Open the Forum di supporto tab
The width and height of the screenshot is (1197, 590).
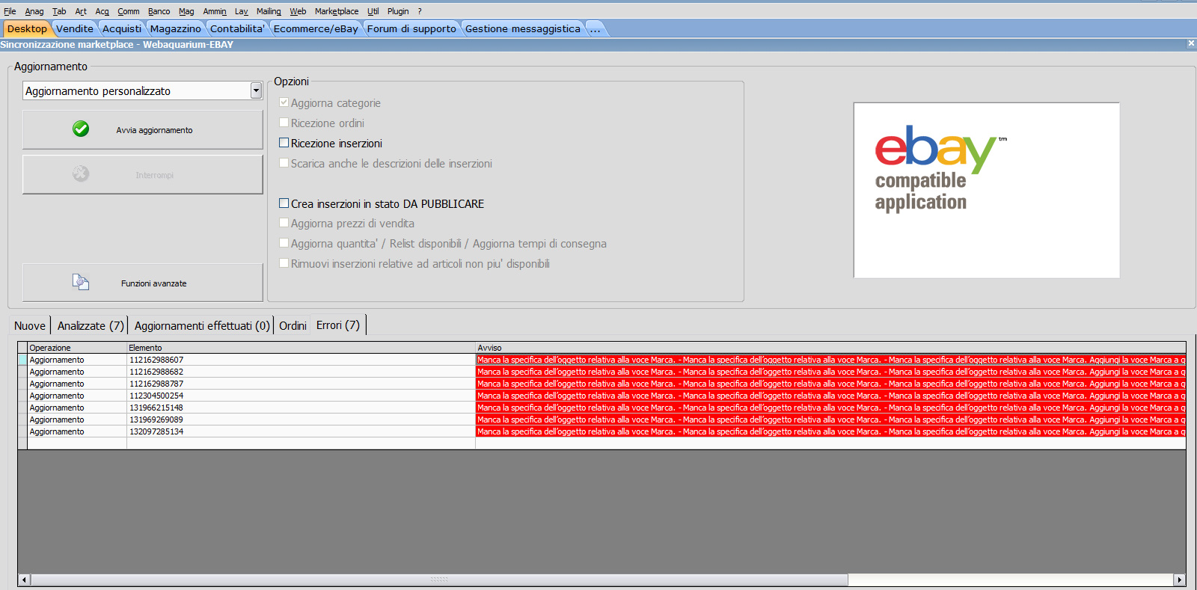pyautogui.click(x=411, y=28)
